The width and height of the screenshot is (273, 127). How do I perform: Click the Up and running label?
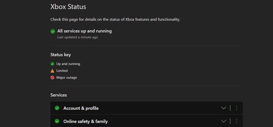tap(68, 64)
